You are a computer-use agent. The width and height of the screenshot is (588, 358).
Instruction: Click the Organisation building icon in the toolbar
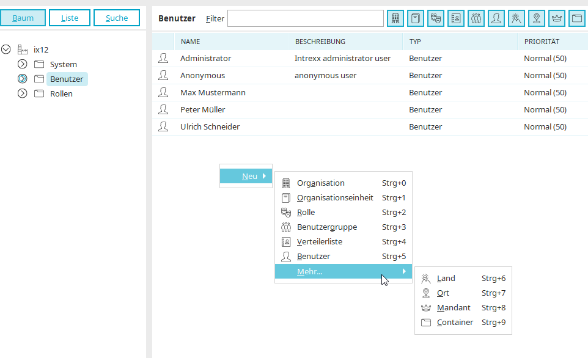(395, 18)
